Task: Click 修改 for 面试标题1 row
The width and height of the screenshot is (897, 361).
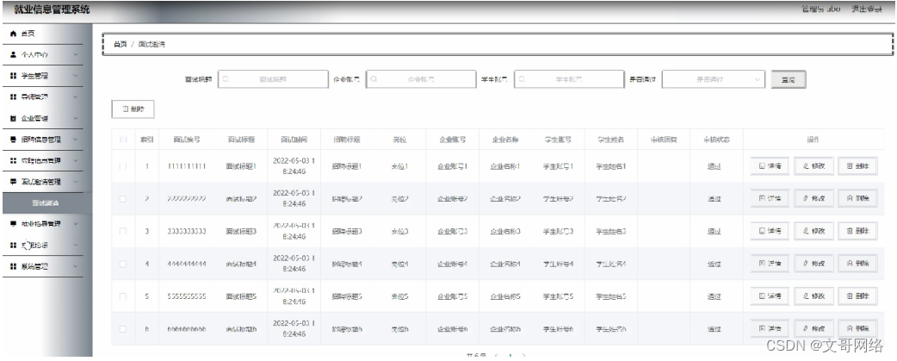Action: click(814, 166)
